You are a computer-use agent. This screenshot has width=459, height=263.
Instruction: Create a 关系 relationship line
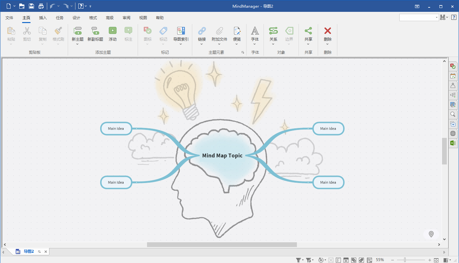pos(273,34)
